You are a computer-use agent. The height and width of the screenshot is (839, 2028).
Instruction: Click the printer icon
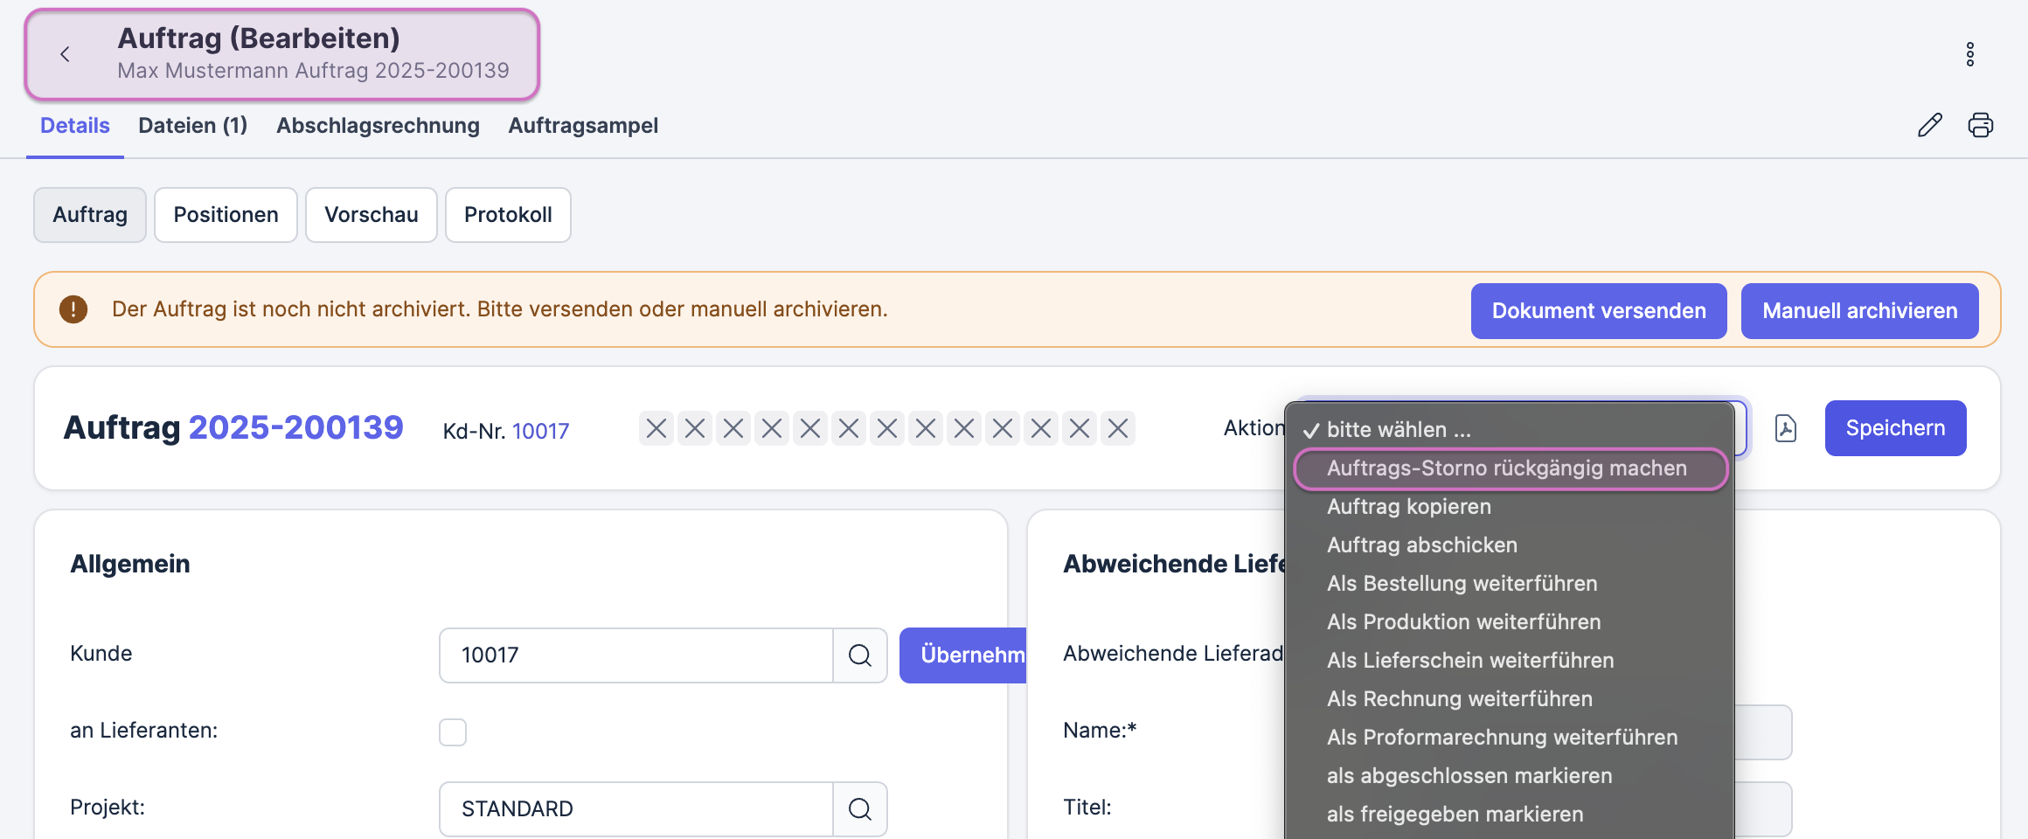click(1980, 126)
